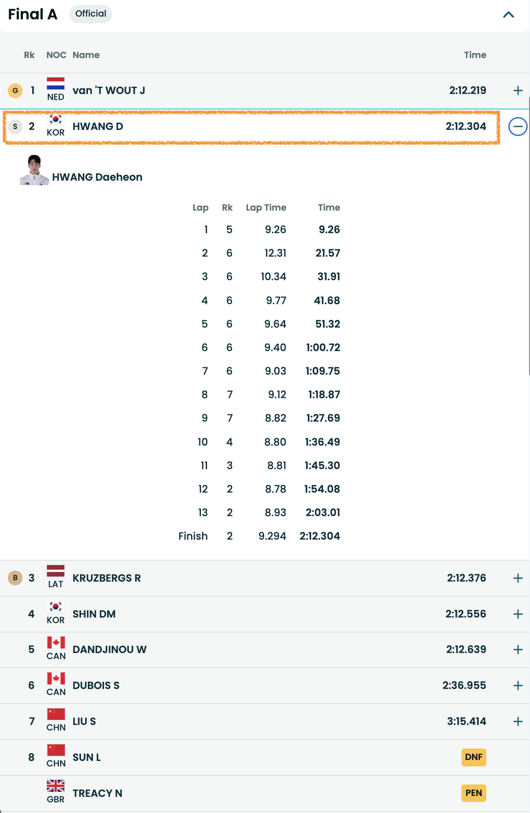Click the PEN badge for TREACY N

[x=473, y=793]
